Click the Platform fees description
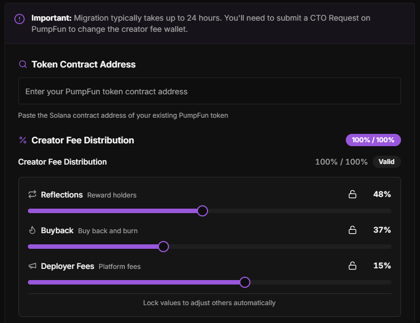The height and width of the screenshot is (323, 420). pyautogui.click(x=119, y=267)
